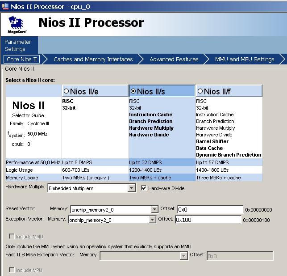Click the window title bar application icon
The height and width of the screenshot is (276, 287).
[x=5, y=6]
